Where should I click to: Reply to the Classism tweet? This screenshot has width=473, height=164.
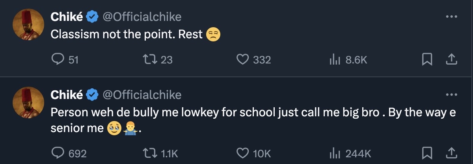[x=58, y=60]
